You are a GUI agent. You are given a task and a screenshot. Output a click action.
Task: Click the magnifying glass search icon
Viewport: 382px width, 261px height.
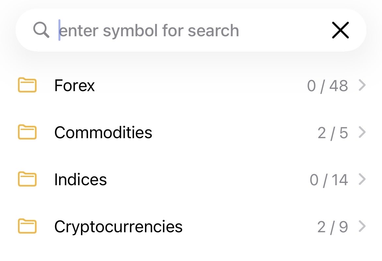41,30
